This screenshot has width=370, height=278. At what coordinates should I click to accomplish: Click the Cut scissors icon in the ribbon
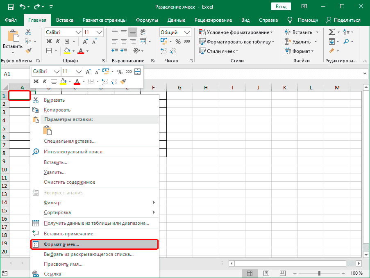28,32
